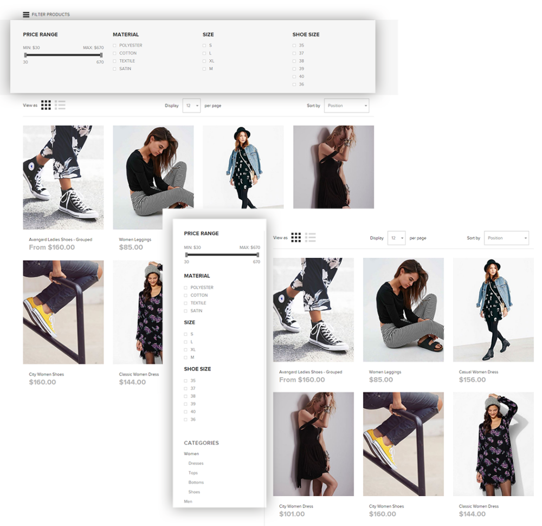Open the upper Sort by Position dropdown
Viewport: 542px width, 526px height.
346,106
